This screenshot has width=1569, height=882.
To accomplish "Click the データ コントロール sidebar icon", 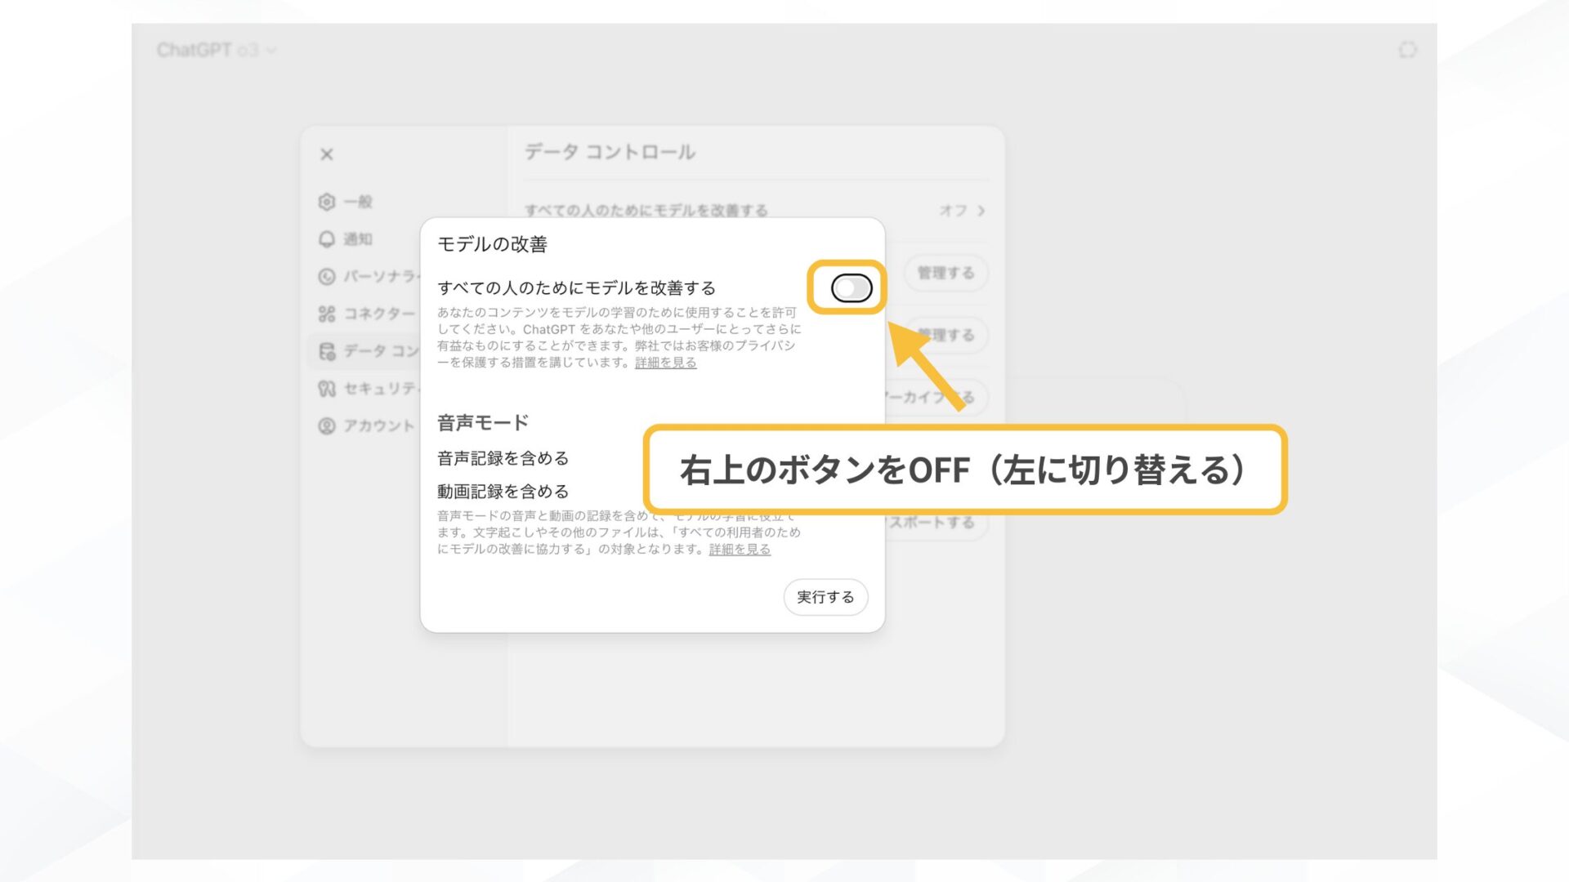I will click(x=326, y=351).
